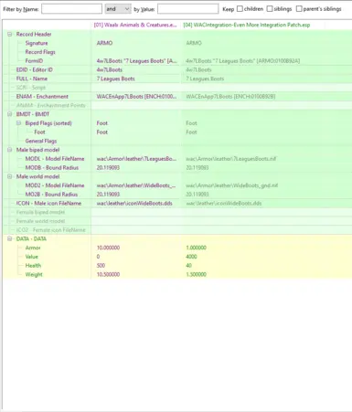The width and height of the screenshot is (352, 412).
Task: Click WACEnApp7LBoots [ENCH:0100B92B] enchantment cell
Action: (x=230, y=97)
